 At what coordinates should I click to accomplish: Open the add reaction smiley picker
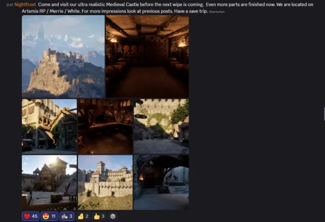point(113,216)
